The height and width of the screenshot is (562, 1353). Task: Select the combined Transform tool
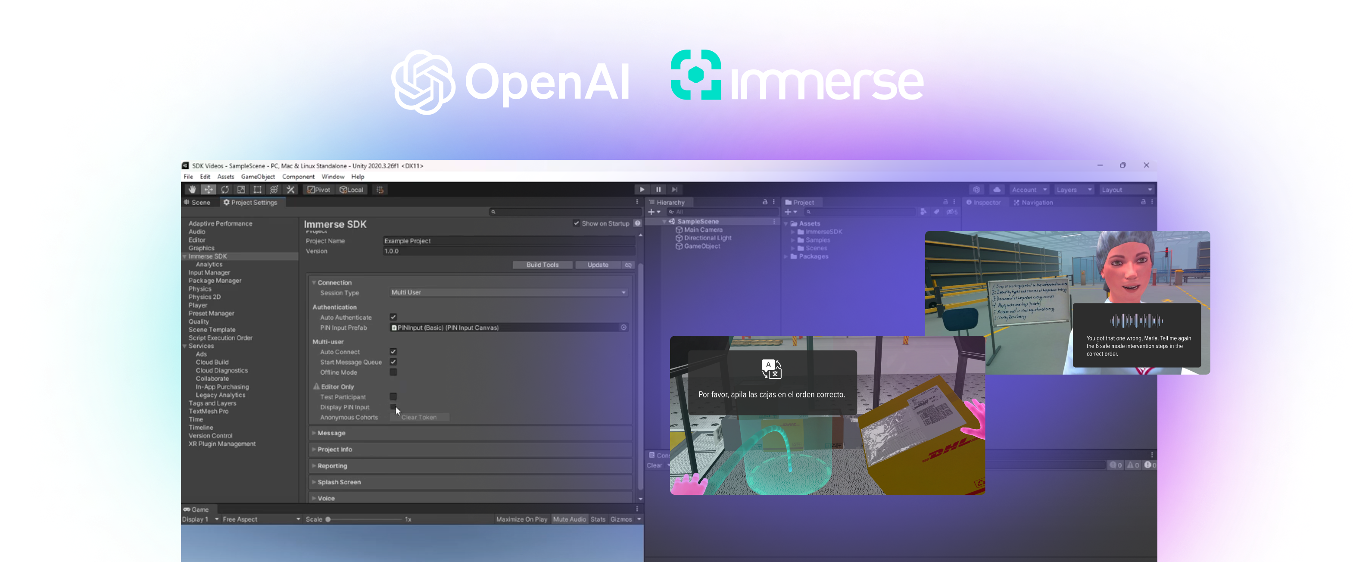(x=274, y=190)
